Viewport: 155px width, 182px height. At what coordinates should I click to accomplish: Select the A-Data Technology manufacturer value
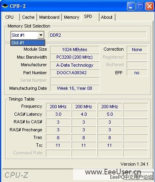[x=75, y=65]
